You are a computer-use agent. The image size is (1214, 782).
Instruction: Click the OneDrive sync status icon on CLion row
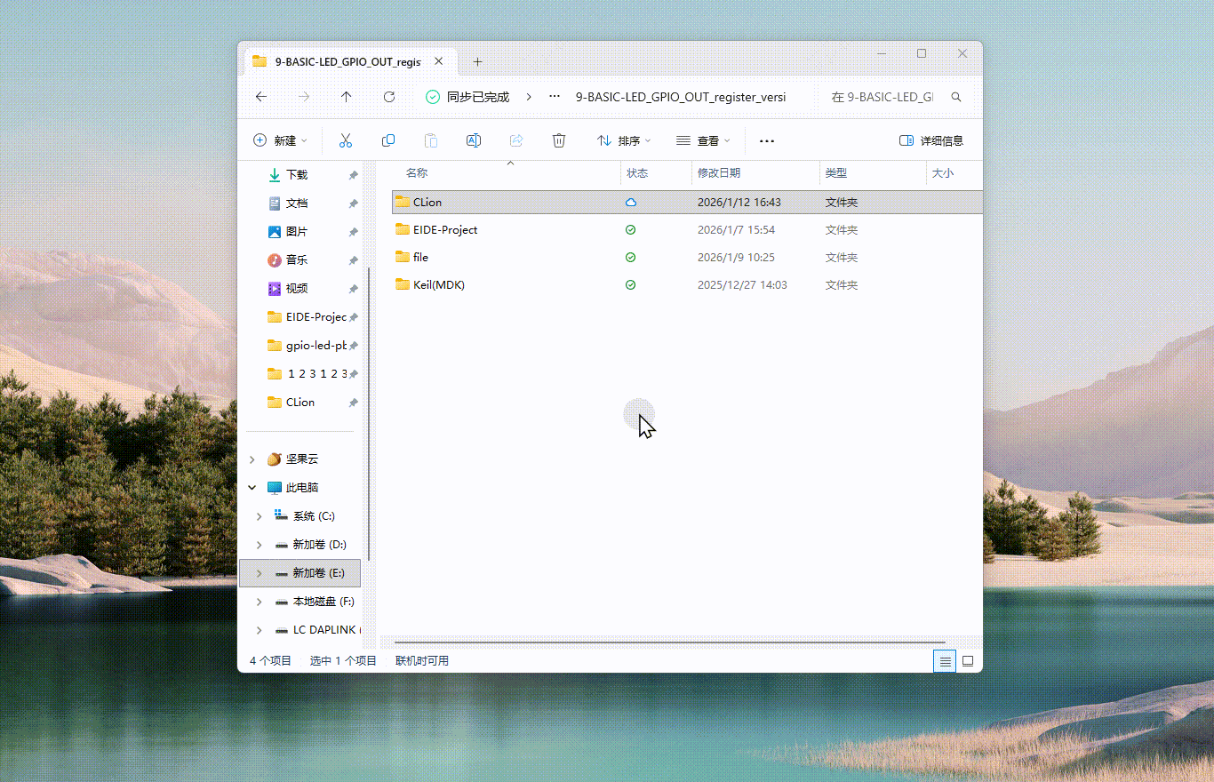[x=630, y=202]
